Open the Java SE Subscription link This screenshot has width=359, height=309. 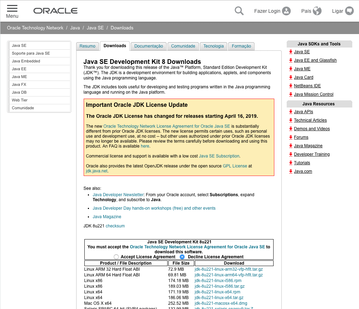(219, 156)
